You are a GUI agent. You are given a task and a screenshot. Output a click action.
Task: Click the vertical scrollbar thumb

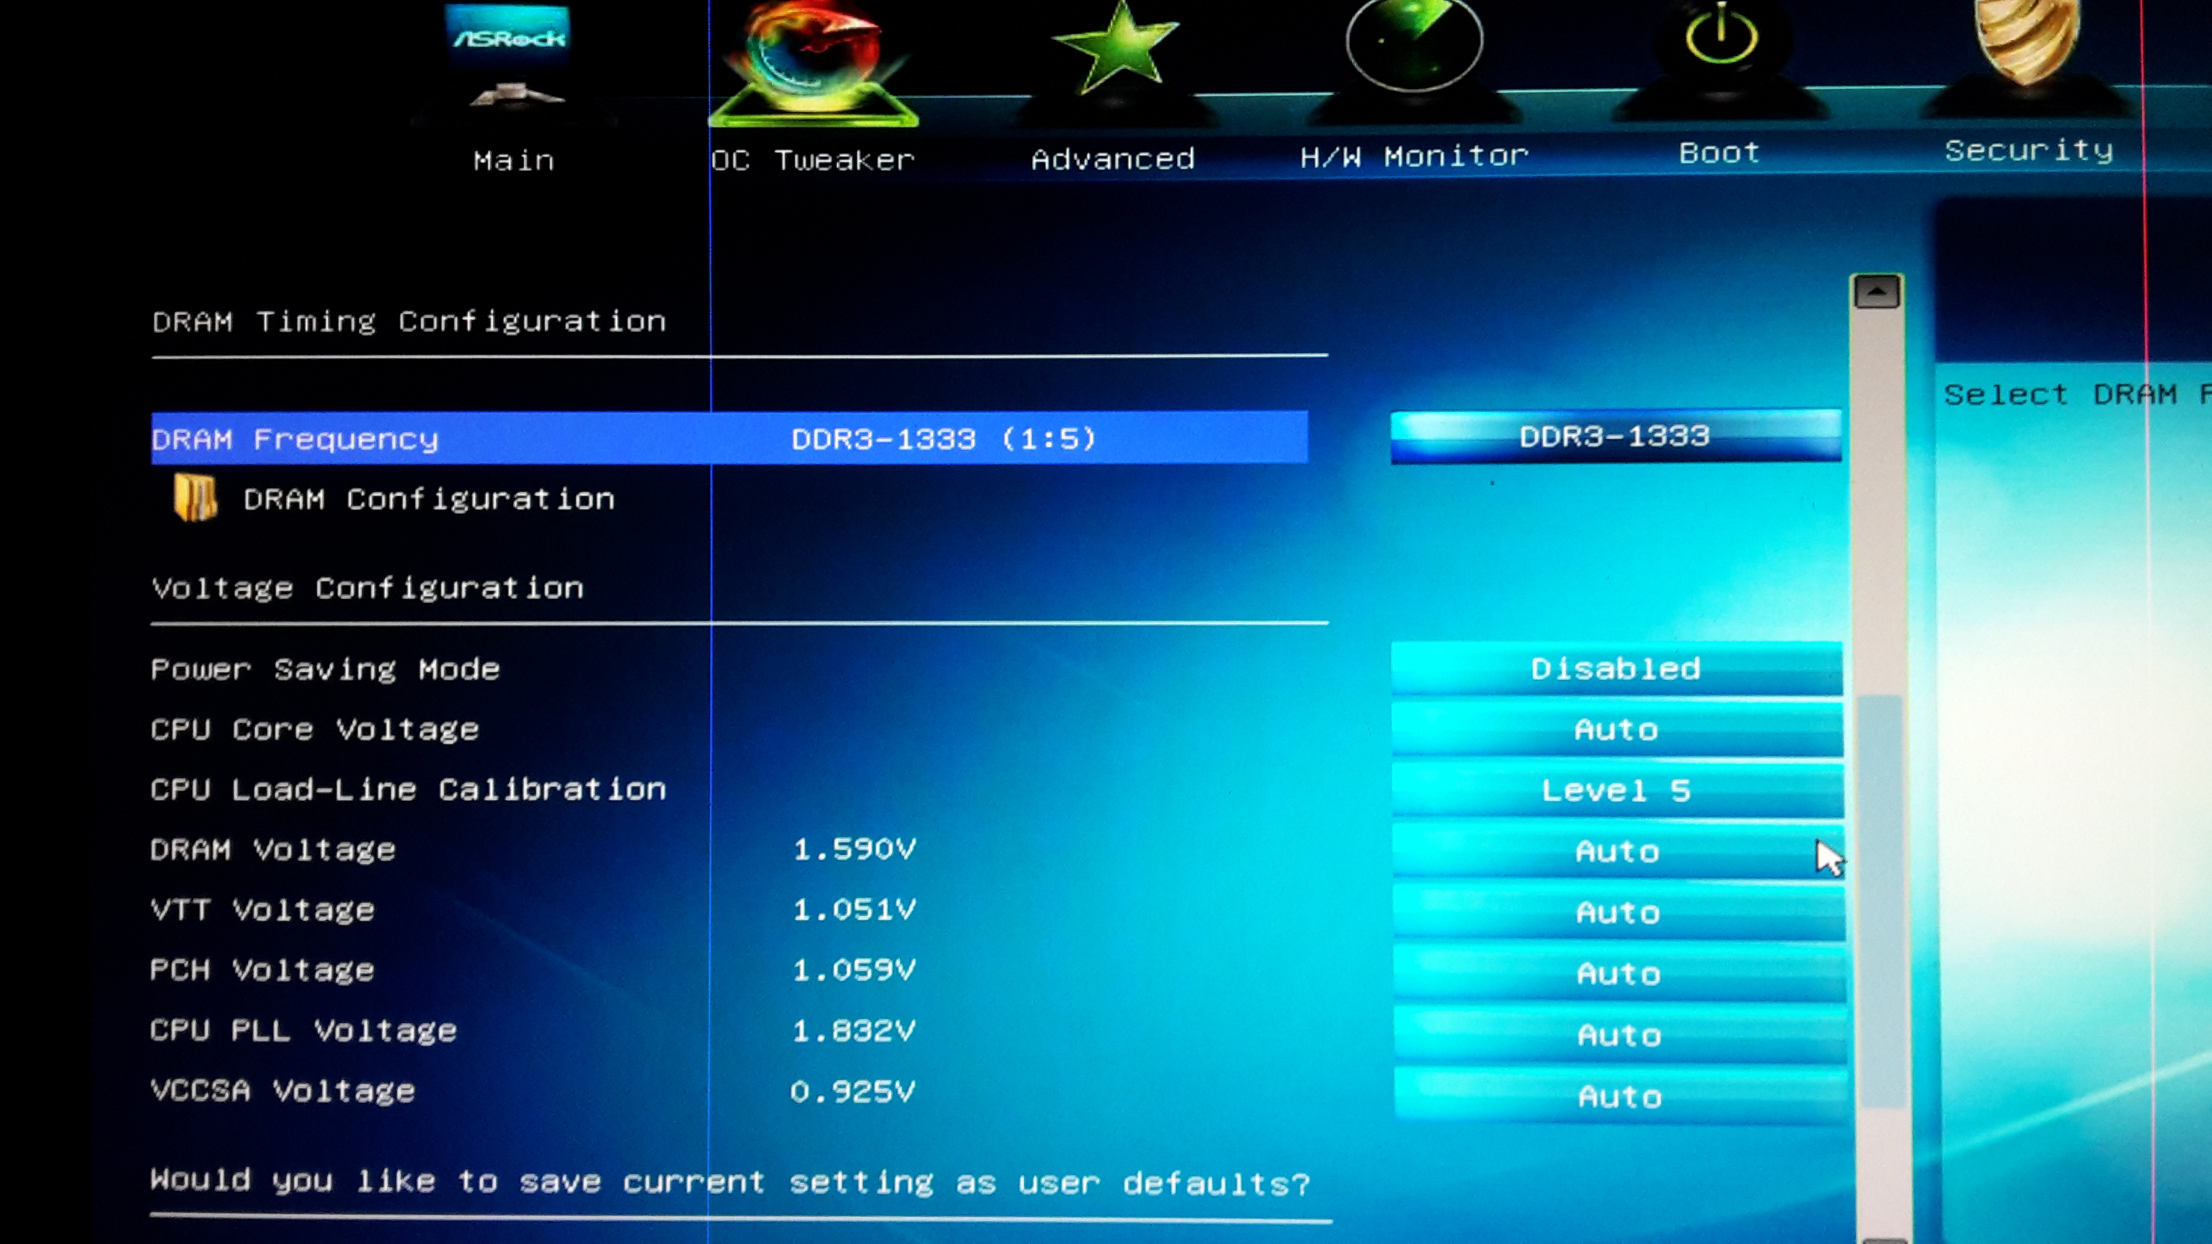click(1881, 900)
